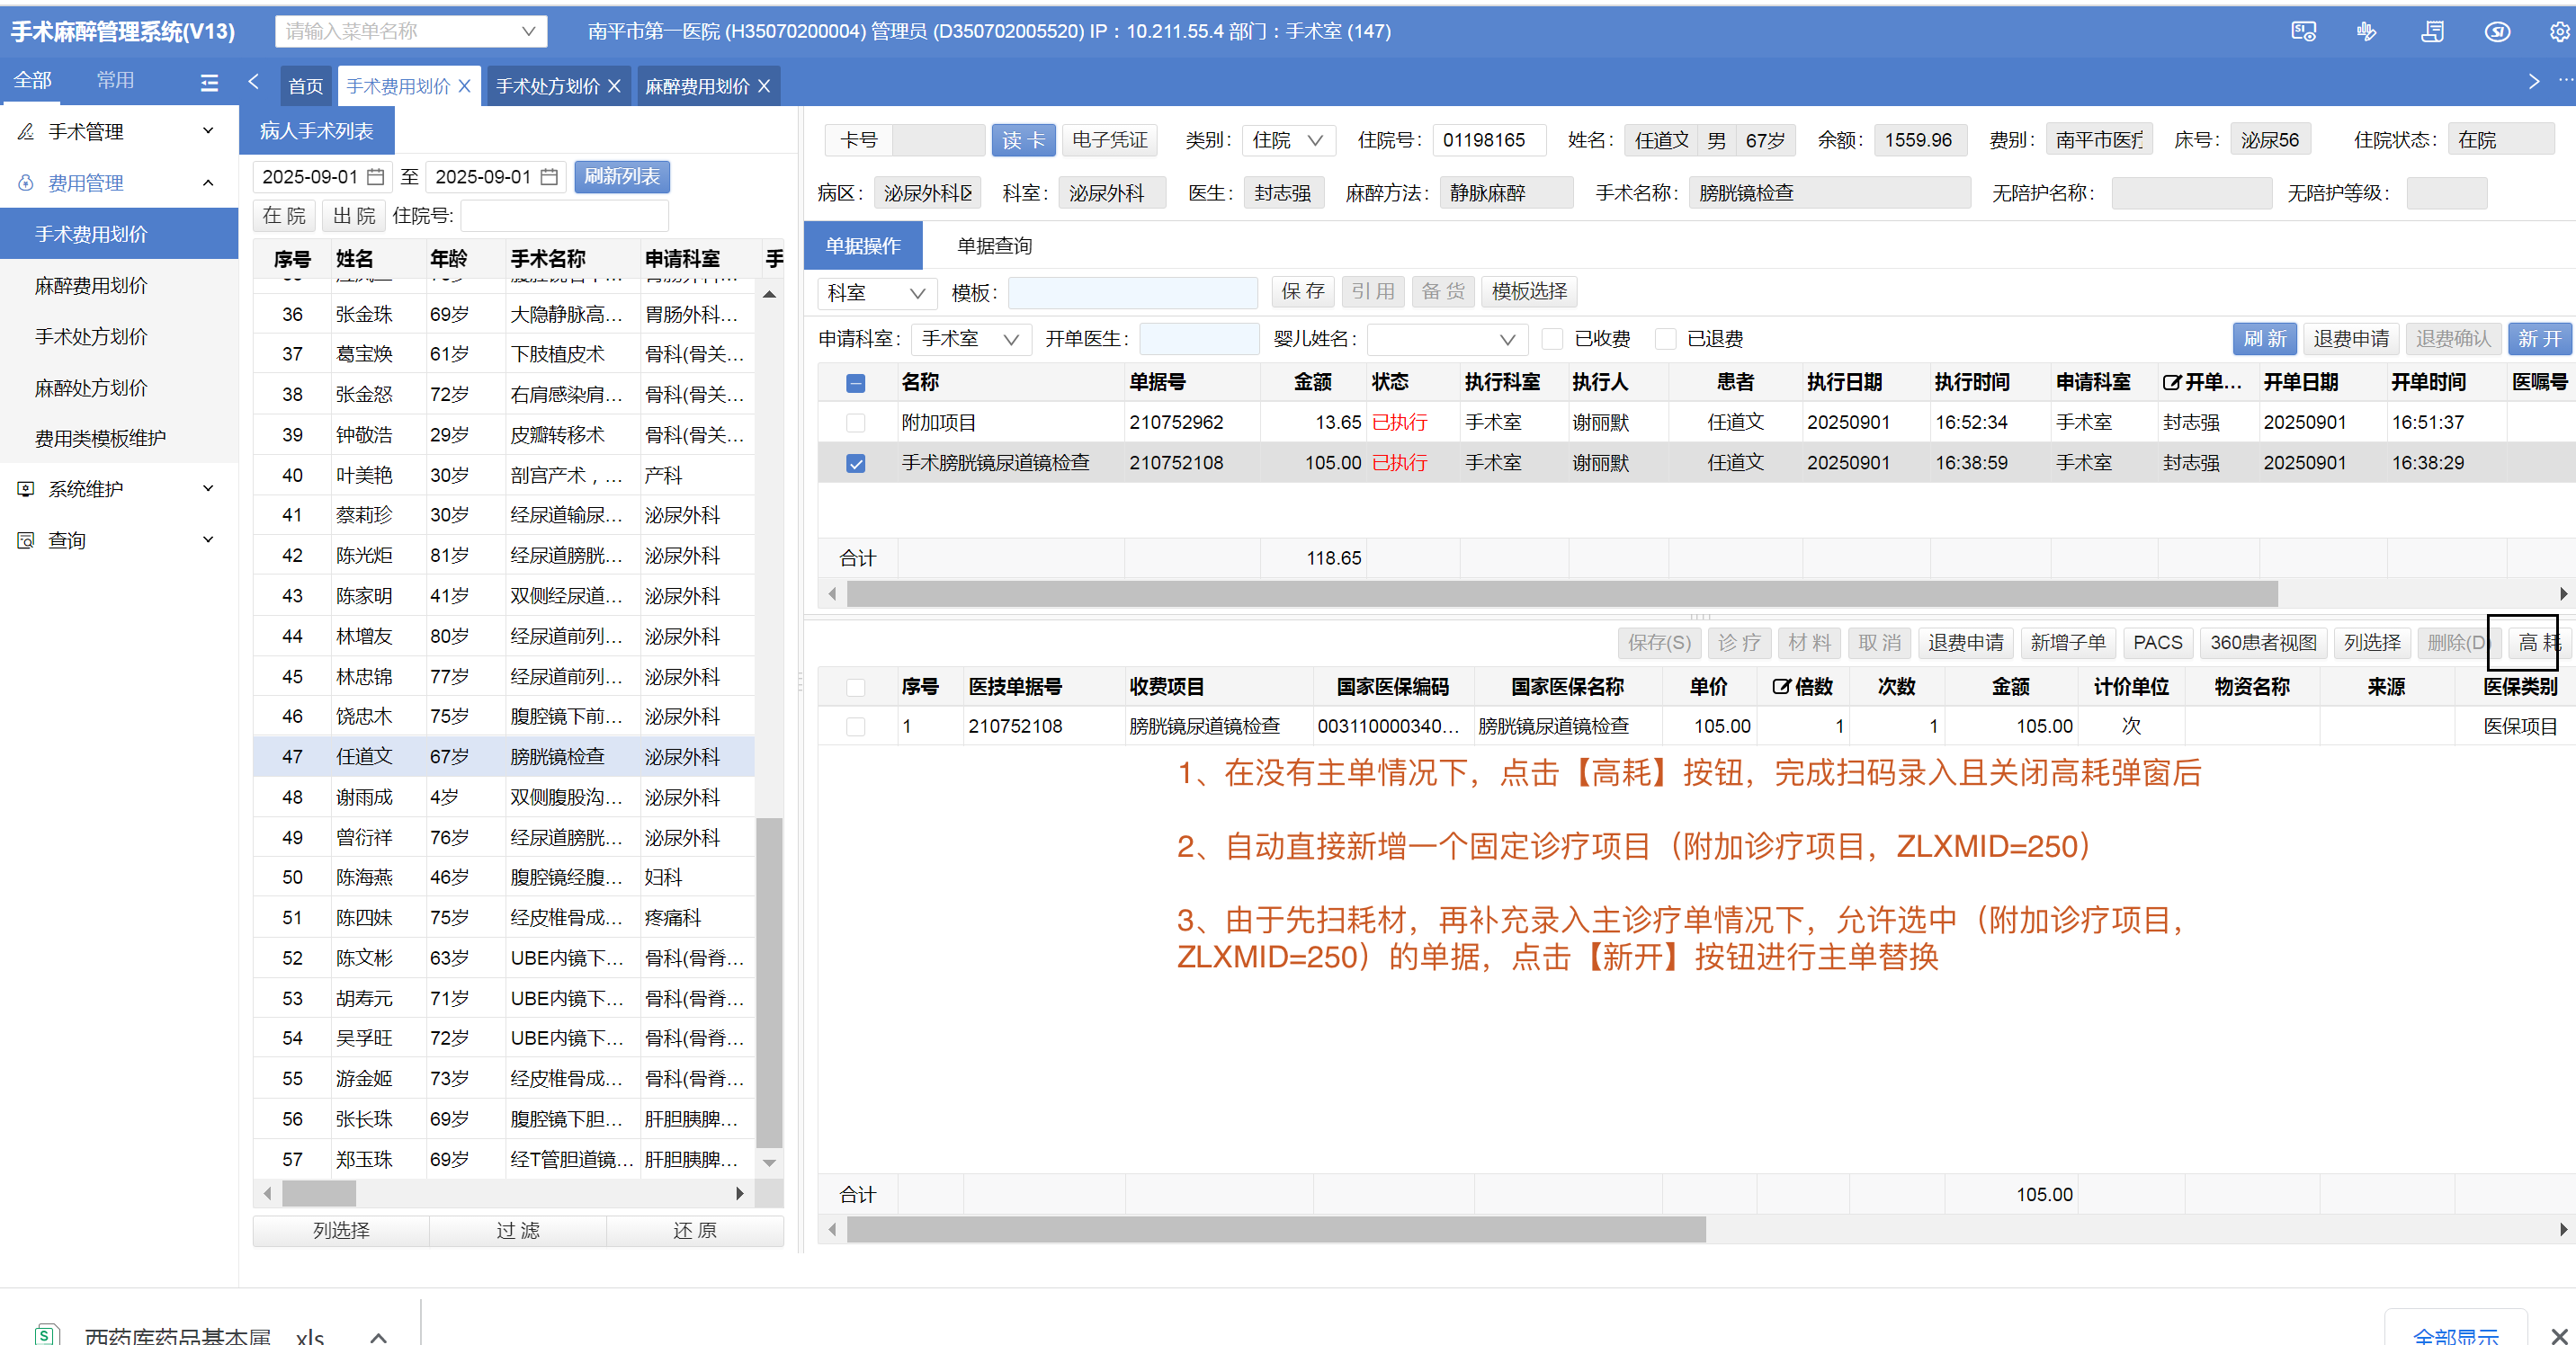Open 麻醉费用划价 in the sidebar menu
Viewport: 2576px width, 1345px height.
pyautogui.click(x=91, y=287)
